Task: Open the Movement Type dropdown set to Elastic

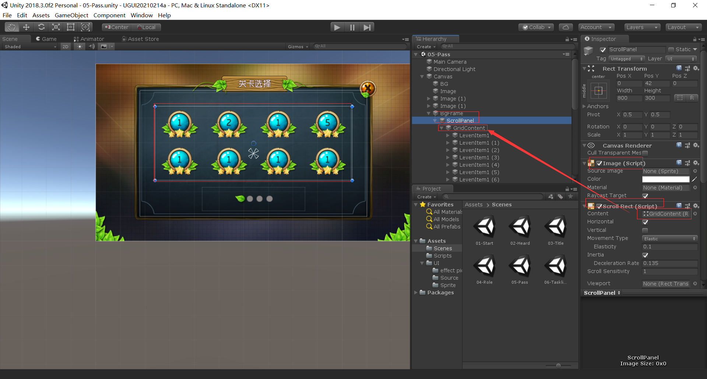Action: click(x=669, y=238)
